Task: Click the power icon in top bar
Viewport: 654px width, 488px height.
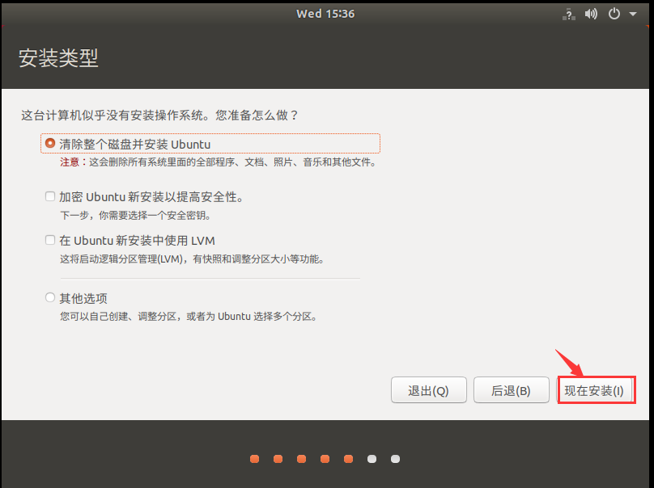Action: pos(614,14)
